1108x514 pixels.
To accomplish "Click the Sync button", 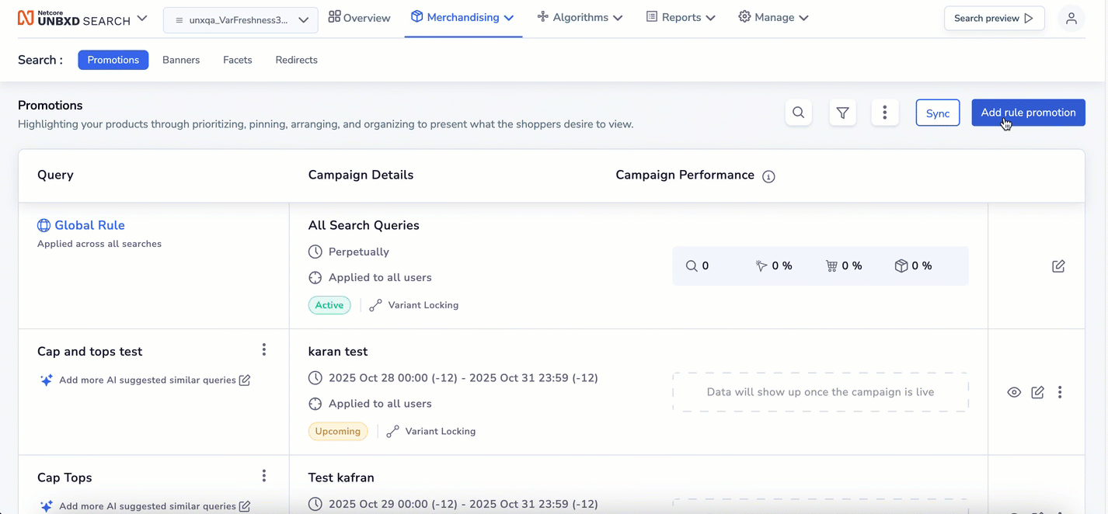I will (938, 113).
